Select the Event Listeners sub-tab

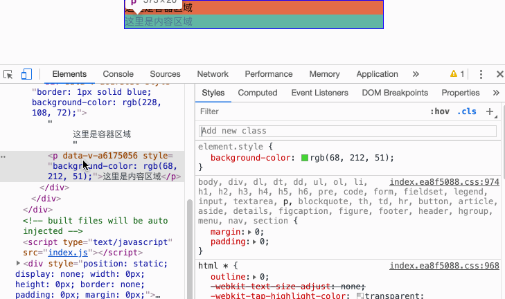(320, 93)
